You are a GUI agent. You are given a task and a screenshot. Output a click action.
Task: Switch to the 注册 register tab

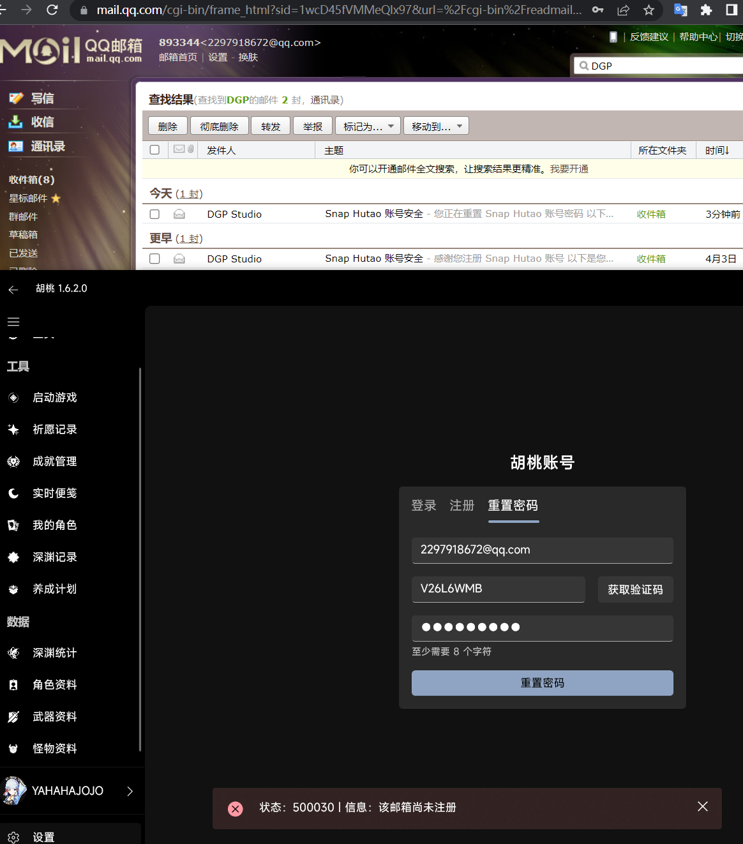pos(462,505)
